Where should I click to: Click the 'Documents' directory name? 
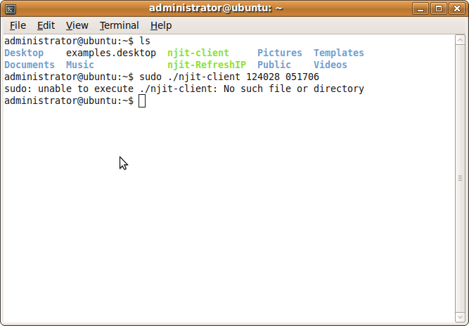(30, 65)
